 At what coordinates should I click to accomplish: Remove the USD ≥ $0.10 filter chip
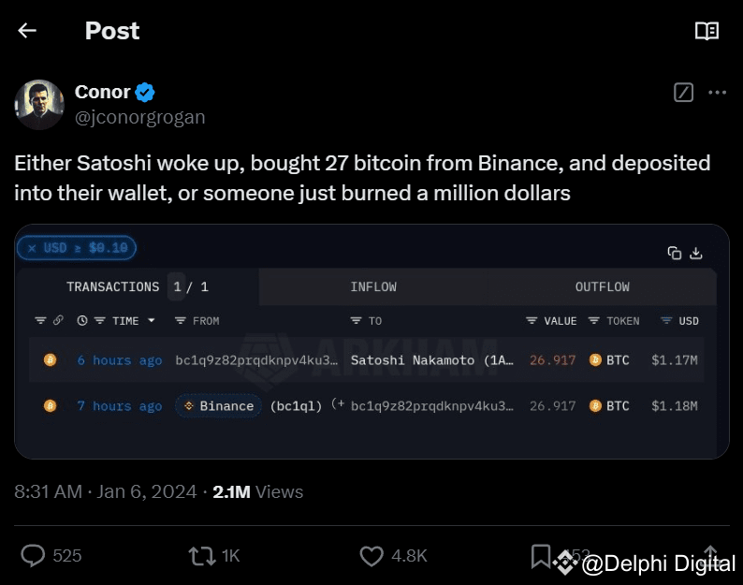[32, 248]
